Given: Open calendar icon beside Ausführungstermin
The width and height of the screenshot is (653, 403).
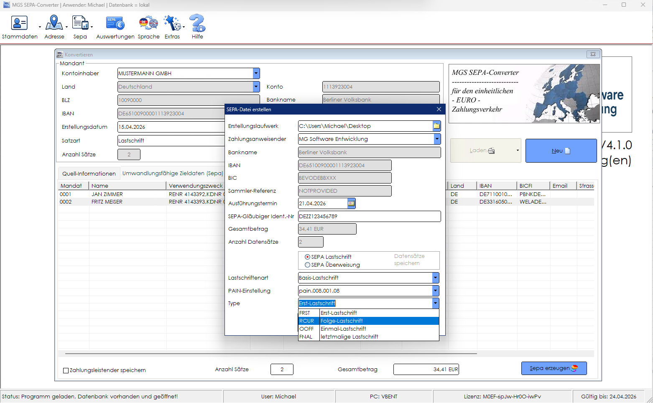Looking at the screenshot, I should click(351, 204).
